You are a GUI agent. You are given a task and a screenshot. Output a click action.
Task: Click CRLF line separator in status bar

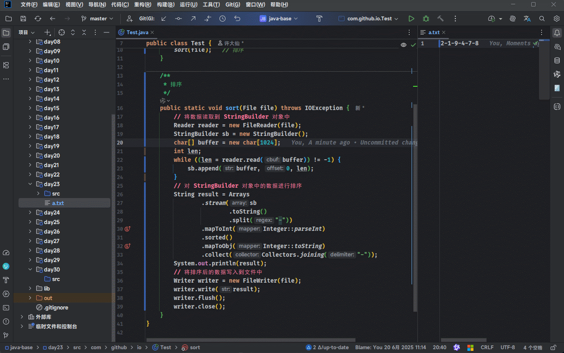[487, 347]
